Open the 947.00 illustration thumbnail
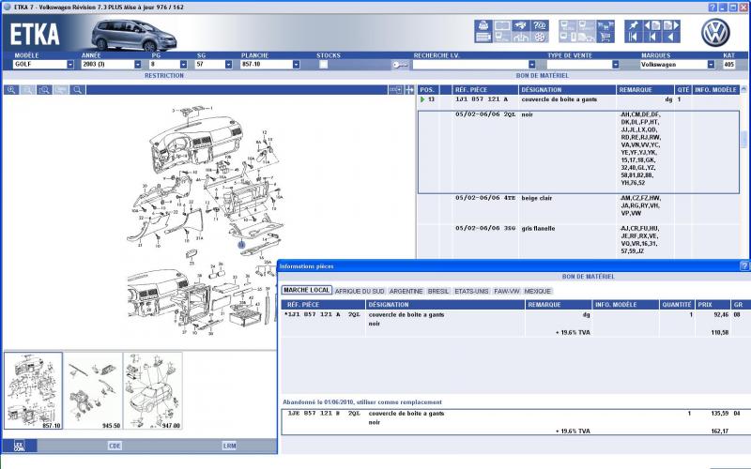 [153, 390]
